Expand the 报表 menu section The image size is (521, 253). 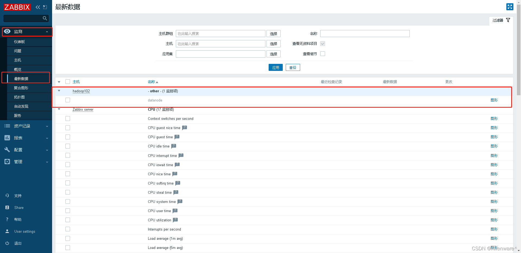(47, 138)
